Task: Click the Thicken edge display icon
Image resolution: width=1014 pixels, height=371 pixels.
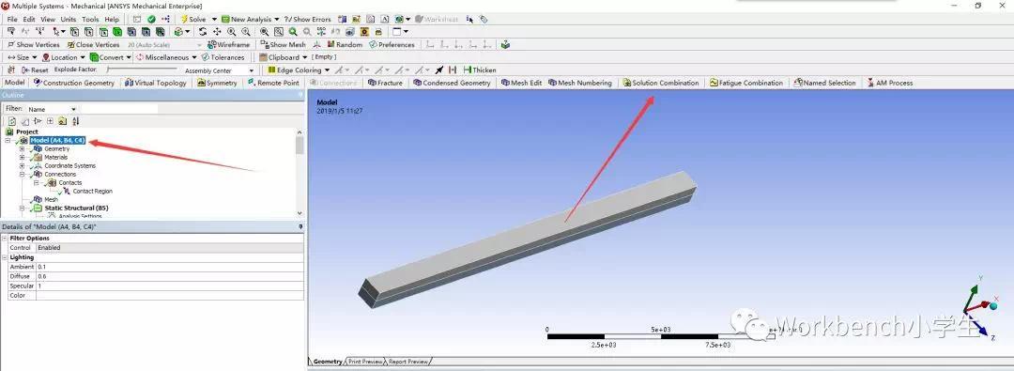Action: [x=467, y=70]
